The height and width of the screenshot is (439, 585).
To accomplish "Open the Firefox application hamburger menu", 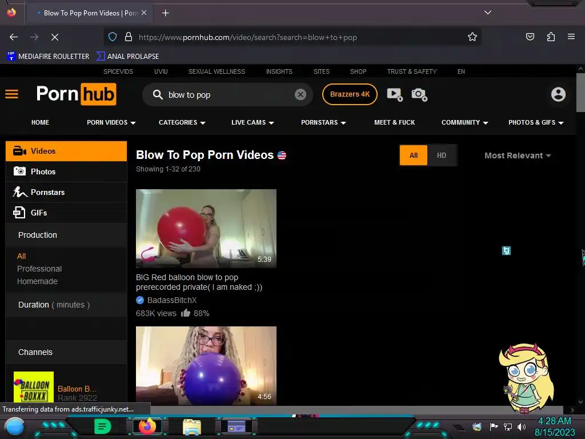I will 571,37.
